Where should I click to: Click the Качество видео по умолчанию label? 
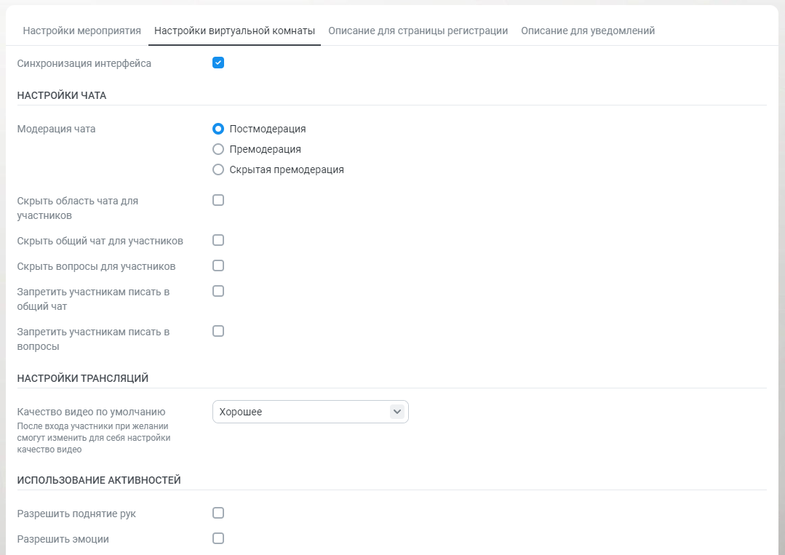pyautogui.click(x=91, y=412)
